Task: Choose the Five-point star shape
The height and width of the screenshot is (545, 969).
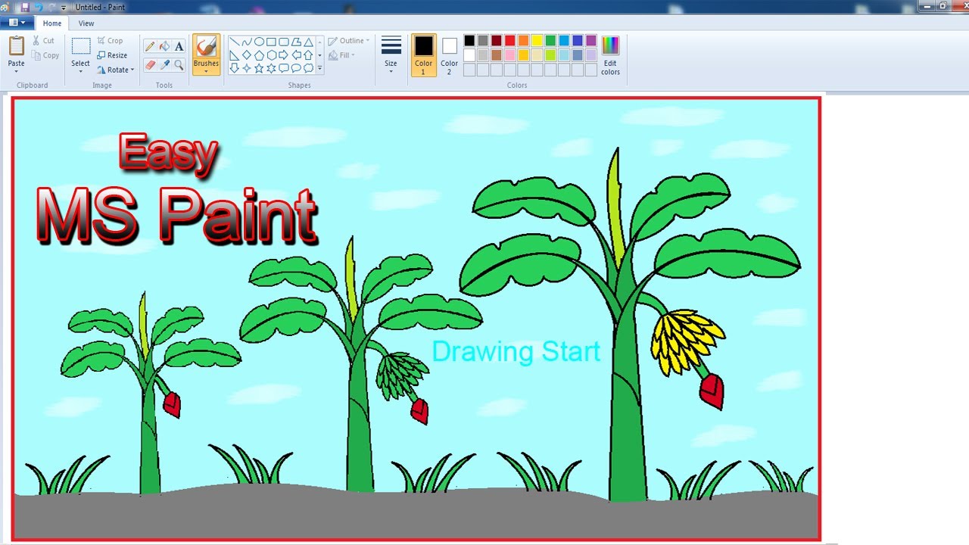Action: click(259, 68)
